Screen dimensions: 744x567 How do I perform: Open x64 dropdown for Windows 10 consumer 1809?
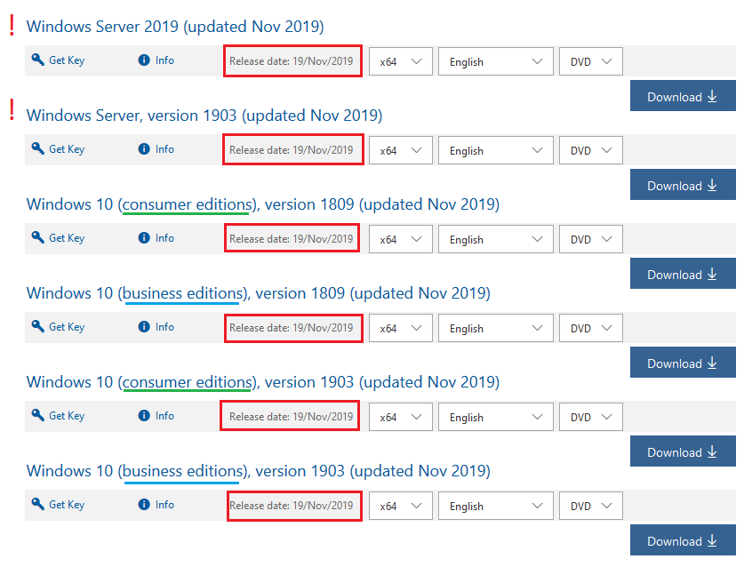[x=401, y=239]
